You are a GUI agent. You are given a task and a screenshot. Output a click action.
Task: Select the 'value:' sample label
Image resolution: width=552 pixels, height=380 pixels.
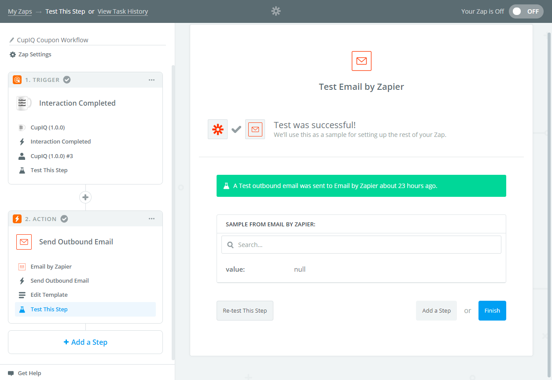(235, 269)
